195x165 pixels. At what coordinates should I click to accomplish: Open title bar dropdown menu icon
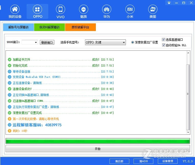click(169, 3)
